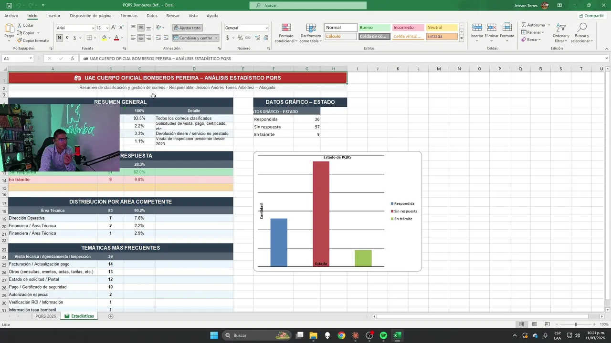Decrease font size with smaller A icon
611x343 pixels.
[x=121, y=28]
